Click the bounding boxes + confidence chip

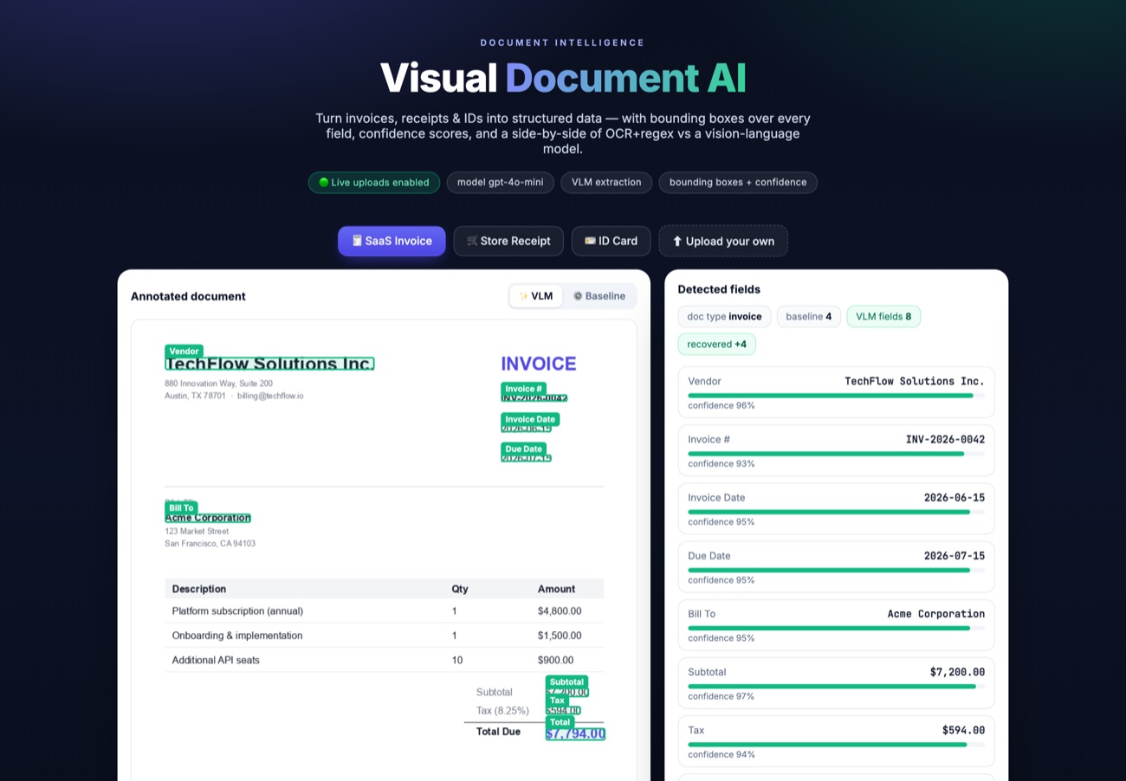point(738,182)
